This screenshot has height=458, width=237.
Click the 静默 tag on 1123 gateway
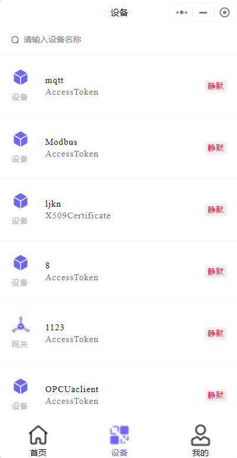(x=216, y=333)
